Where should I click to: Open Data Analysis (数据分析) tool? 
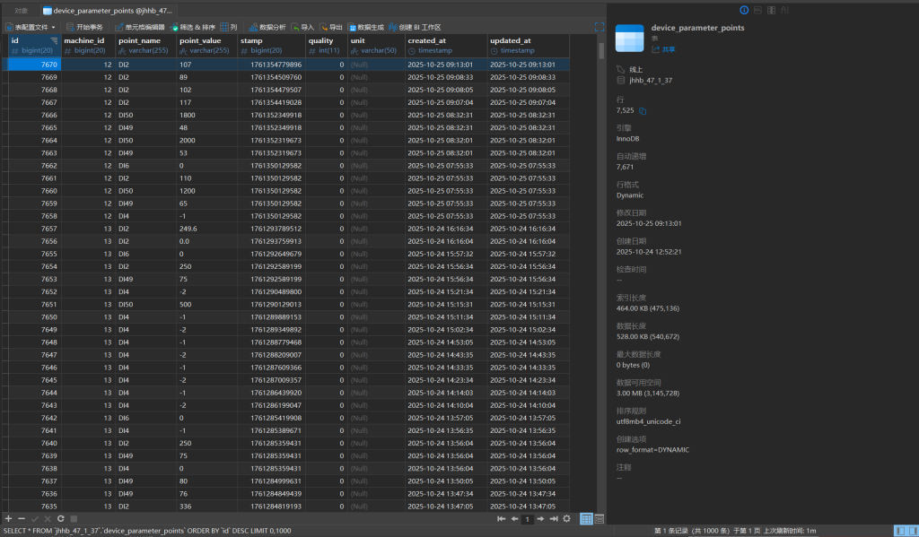[x=267, y=28]
